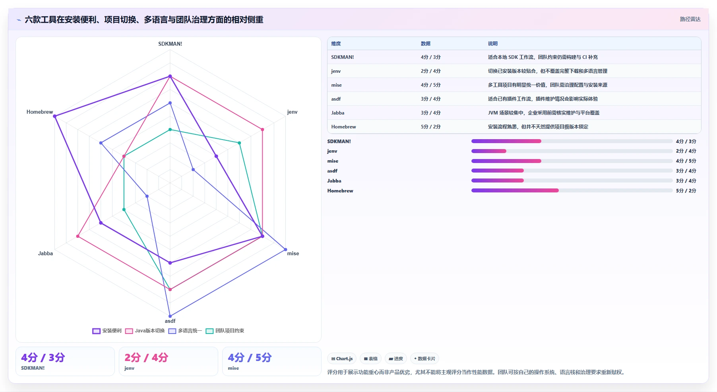Click the 数据 column header
This screenshot has height=392, width=717.
click(426, 44)
